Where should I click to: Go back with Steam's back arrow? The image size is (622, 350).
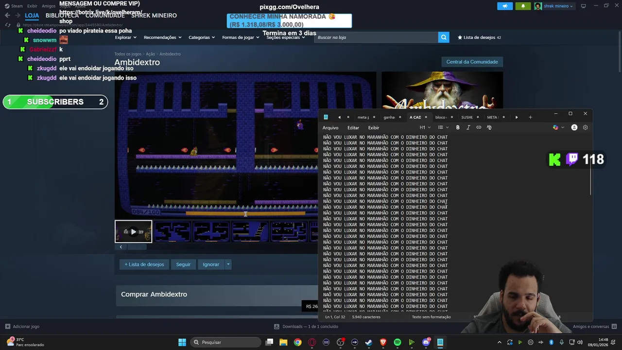click(7, 15)
